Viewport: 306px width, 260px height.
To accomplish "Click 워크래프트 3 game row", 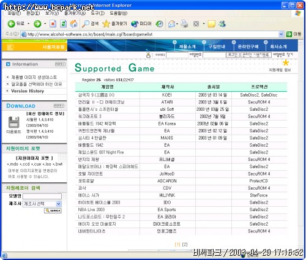I will point(181,116).
